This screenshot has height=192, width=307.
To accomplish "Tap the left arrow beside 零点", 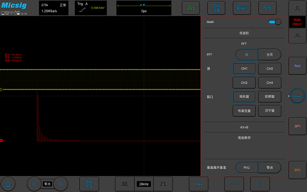I will tap(34, 184).
